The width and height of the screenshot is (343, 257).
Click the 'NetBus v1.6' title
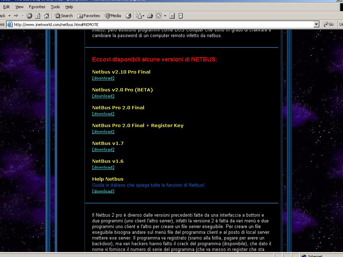[108, 161]
